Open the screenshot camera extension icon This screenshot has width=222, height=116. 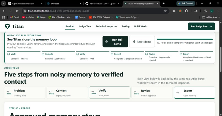point(174,11)
